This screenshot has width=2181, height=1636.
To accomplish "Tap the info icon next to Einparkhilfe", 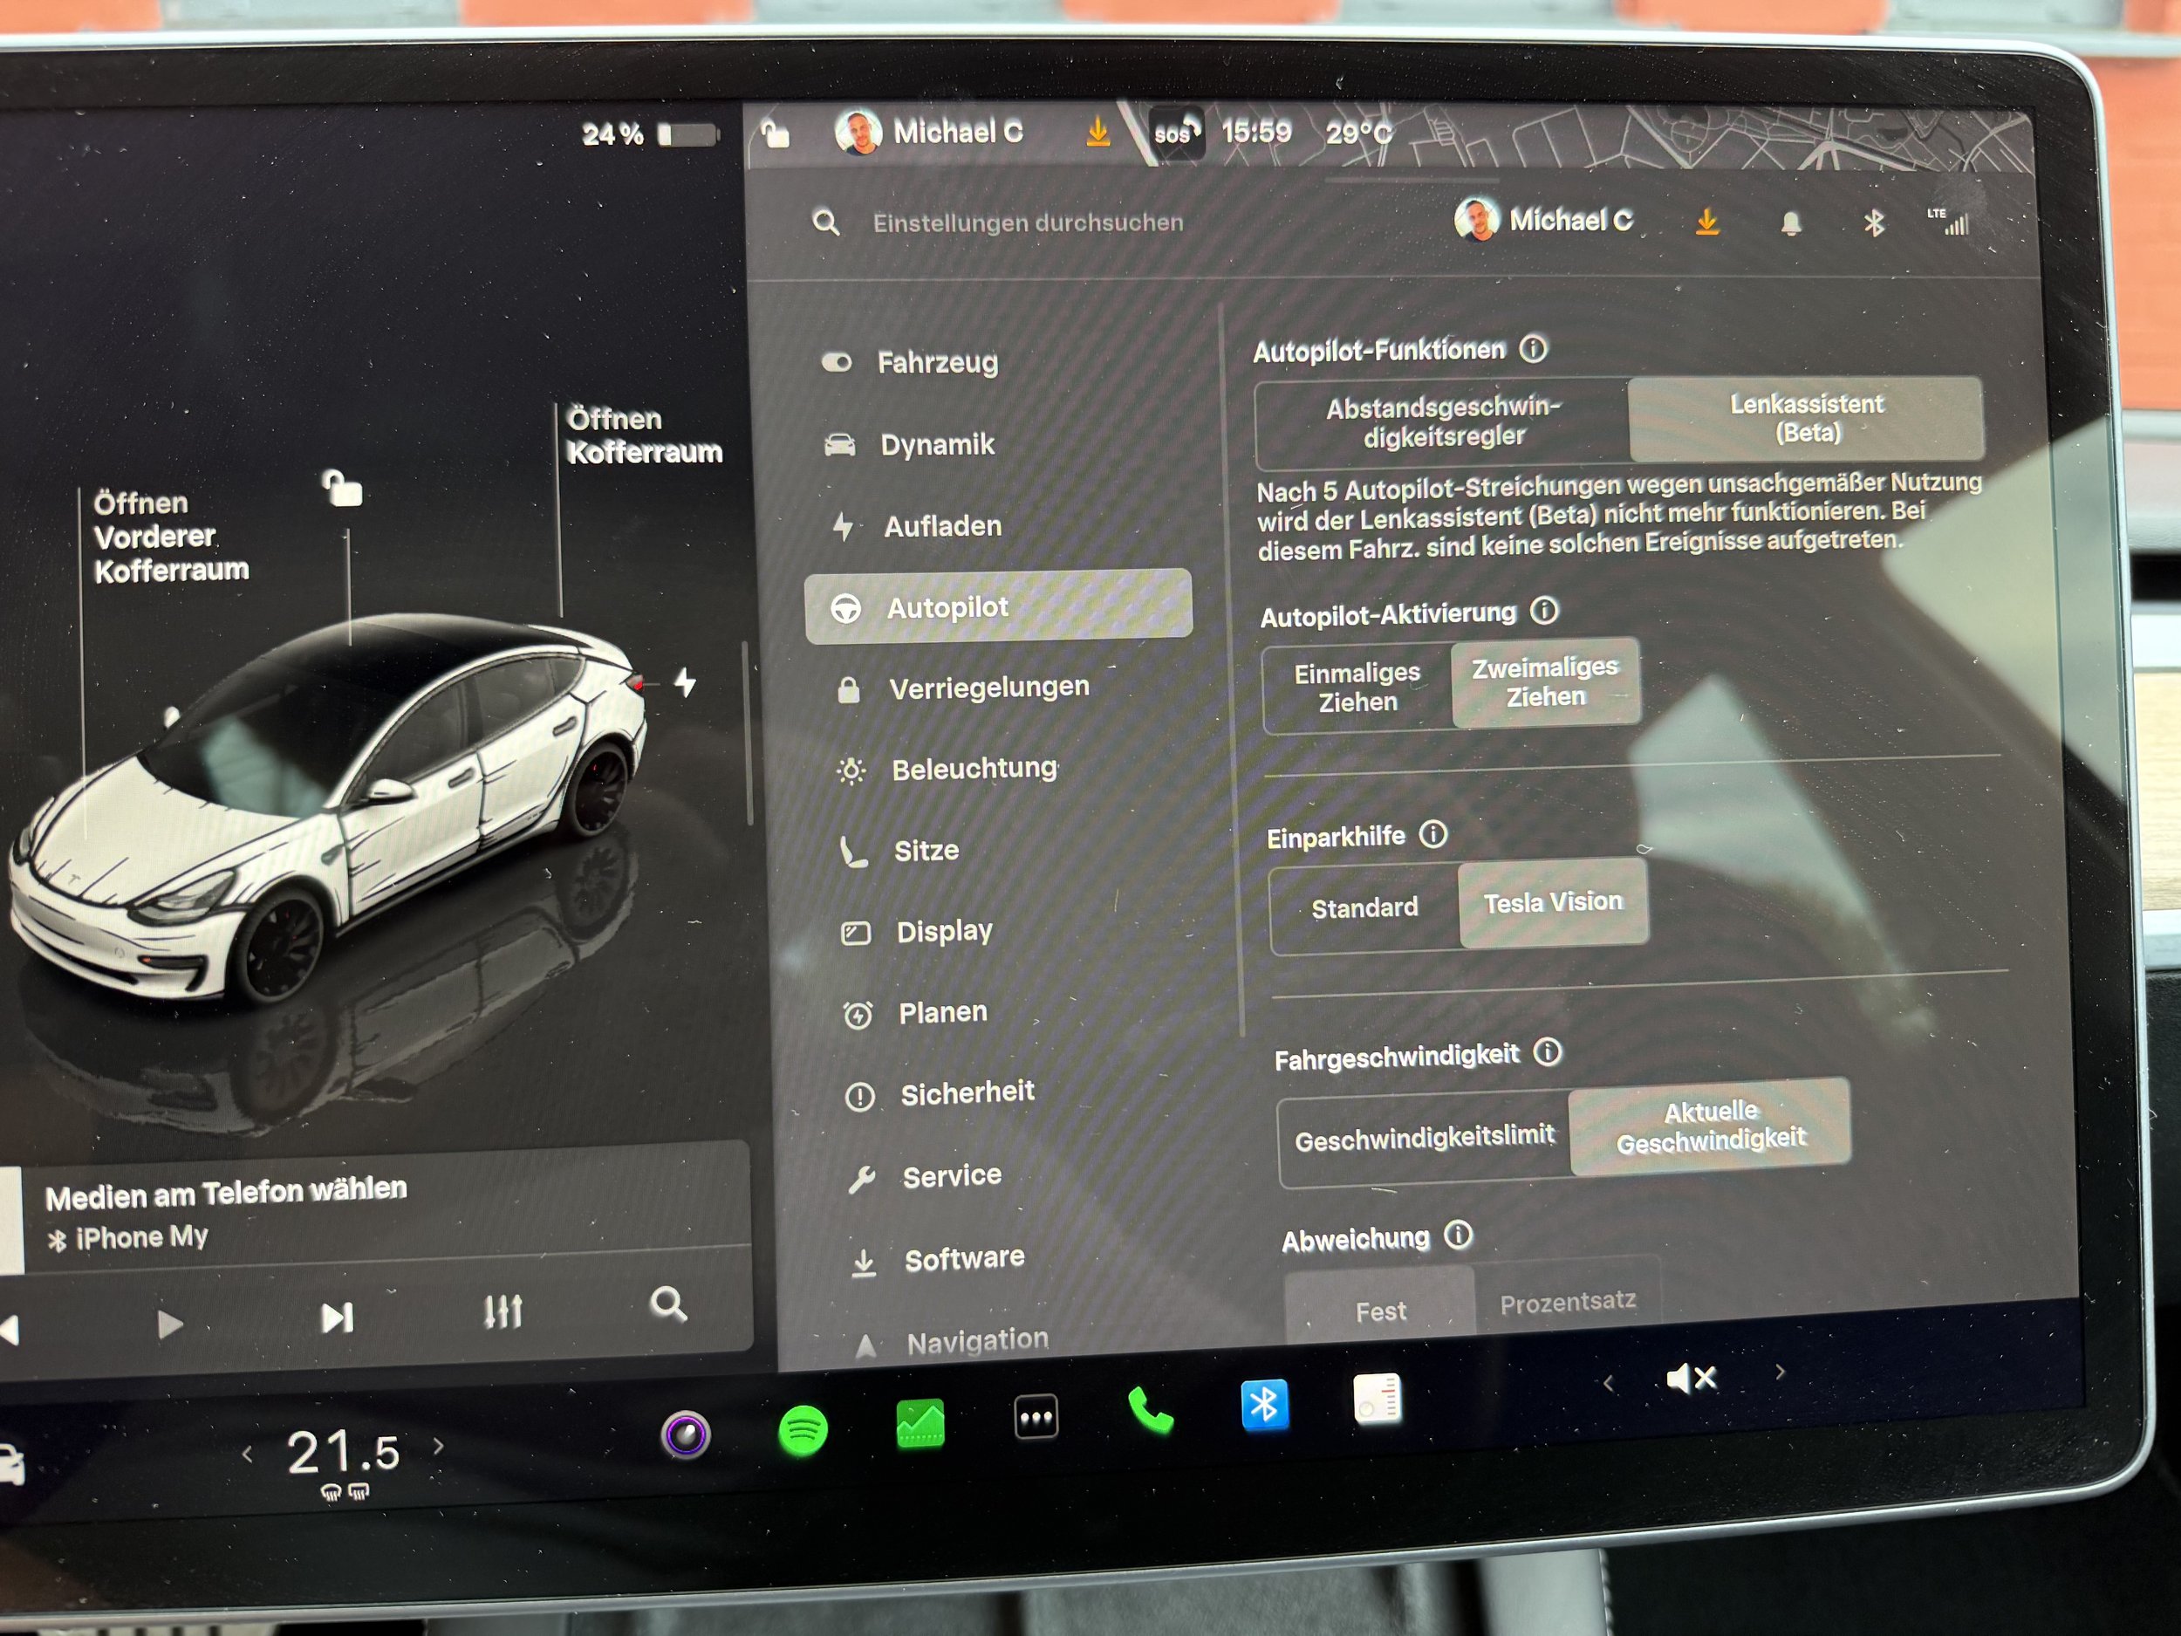I will [1432, 834].
